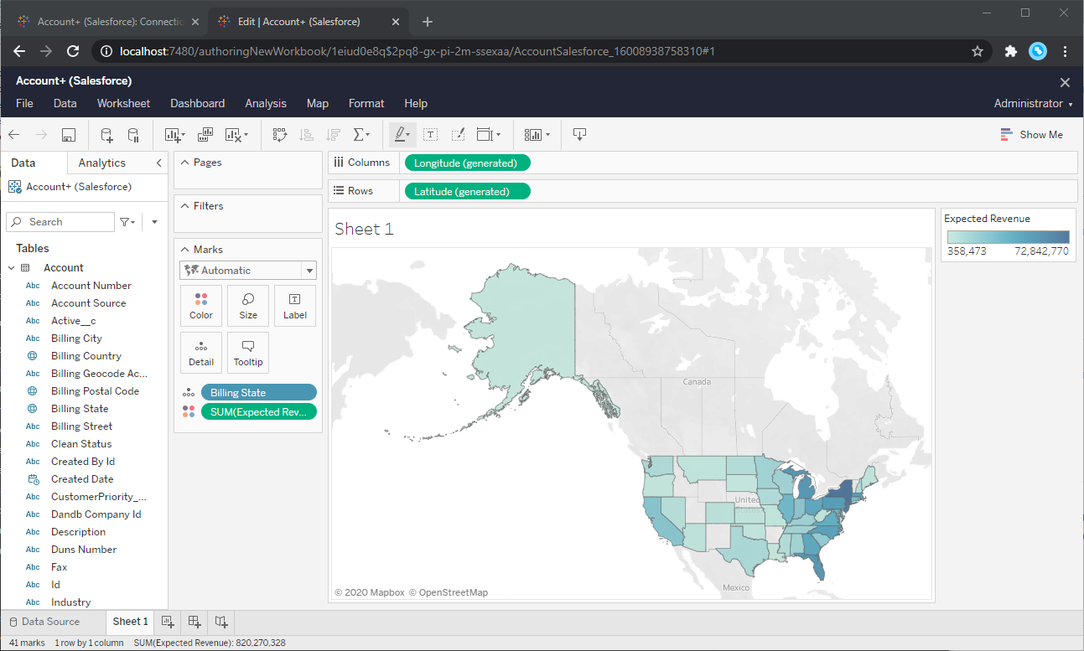The height and width of the screenshot is (651, 1084).
Task: Click the Expected Revenue color legend gradient
Action: 1008,236
